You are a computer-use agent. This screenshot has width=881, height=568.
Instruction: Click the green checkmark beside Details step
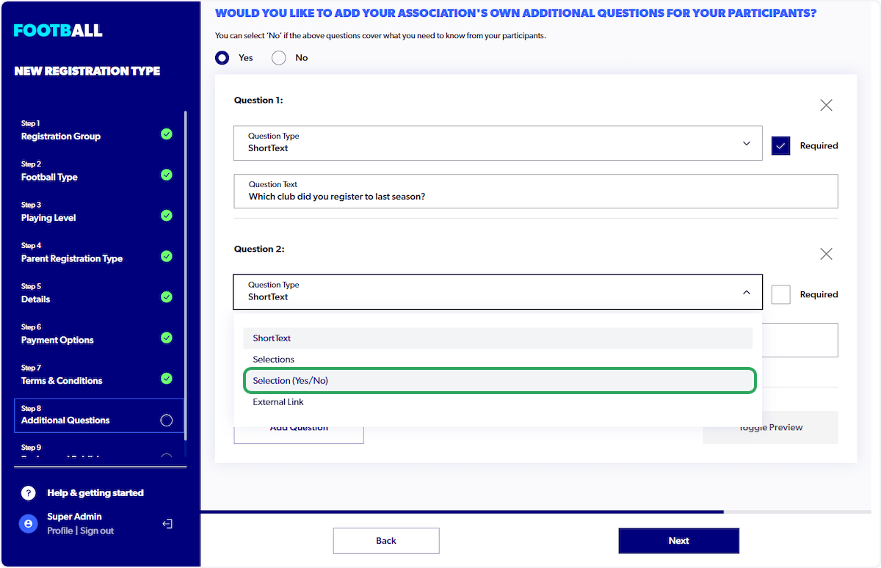[x=167, y=297]
